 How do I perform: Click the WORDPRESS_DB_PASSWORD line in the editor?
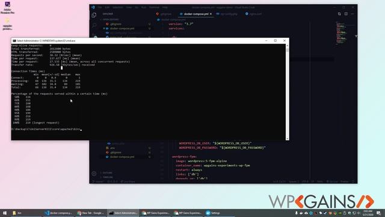click(222, 148)
